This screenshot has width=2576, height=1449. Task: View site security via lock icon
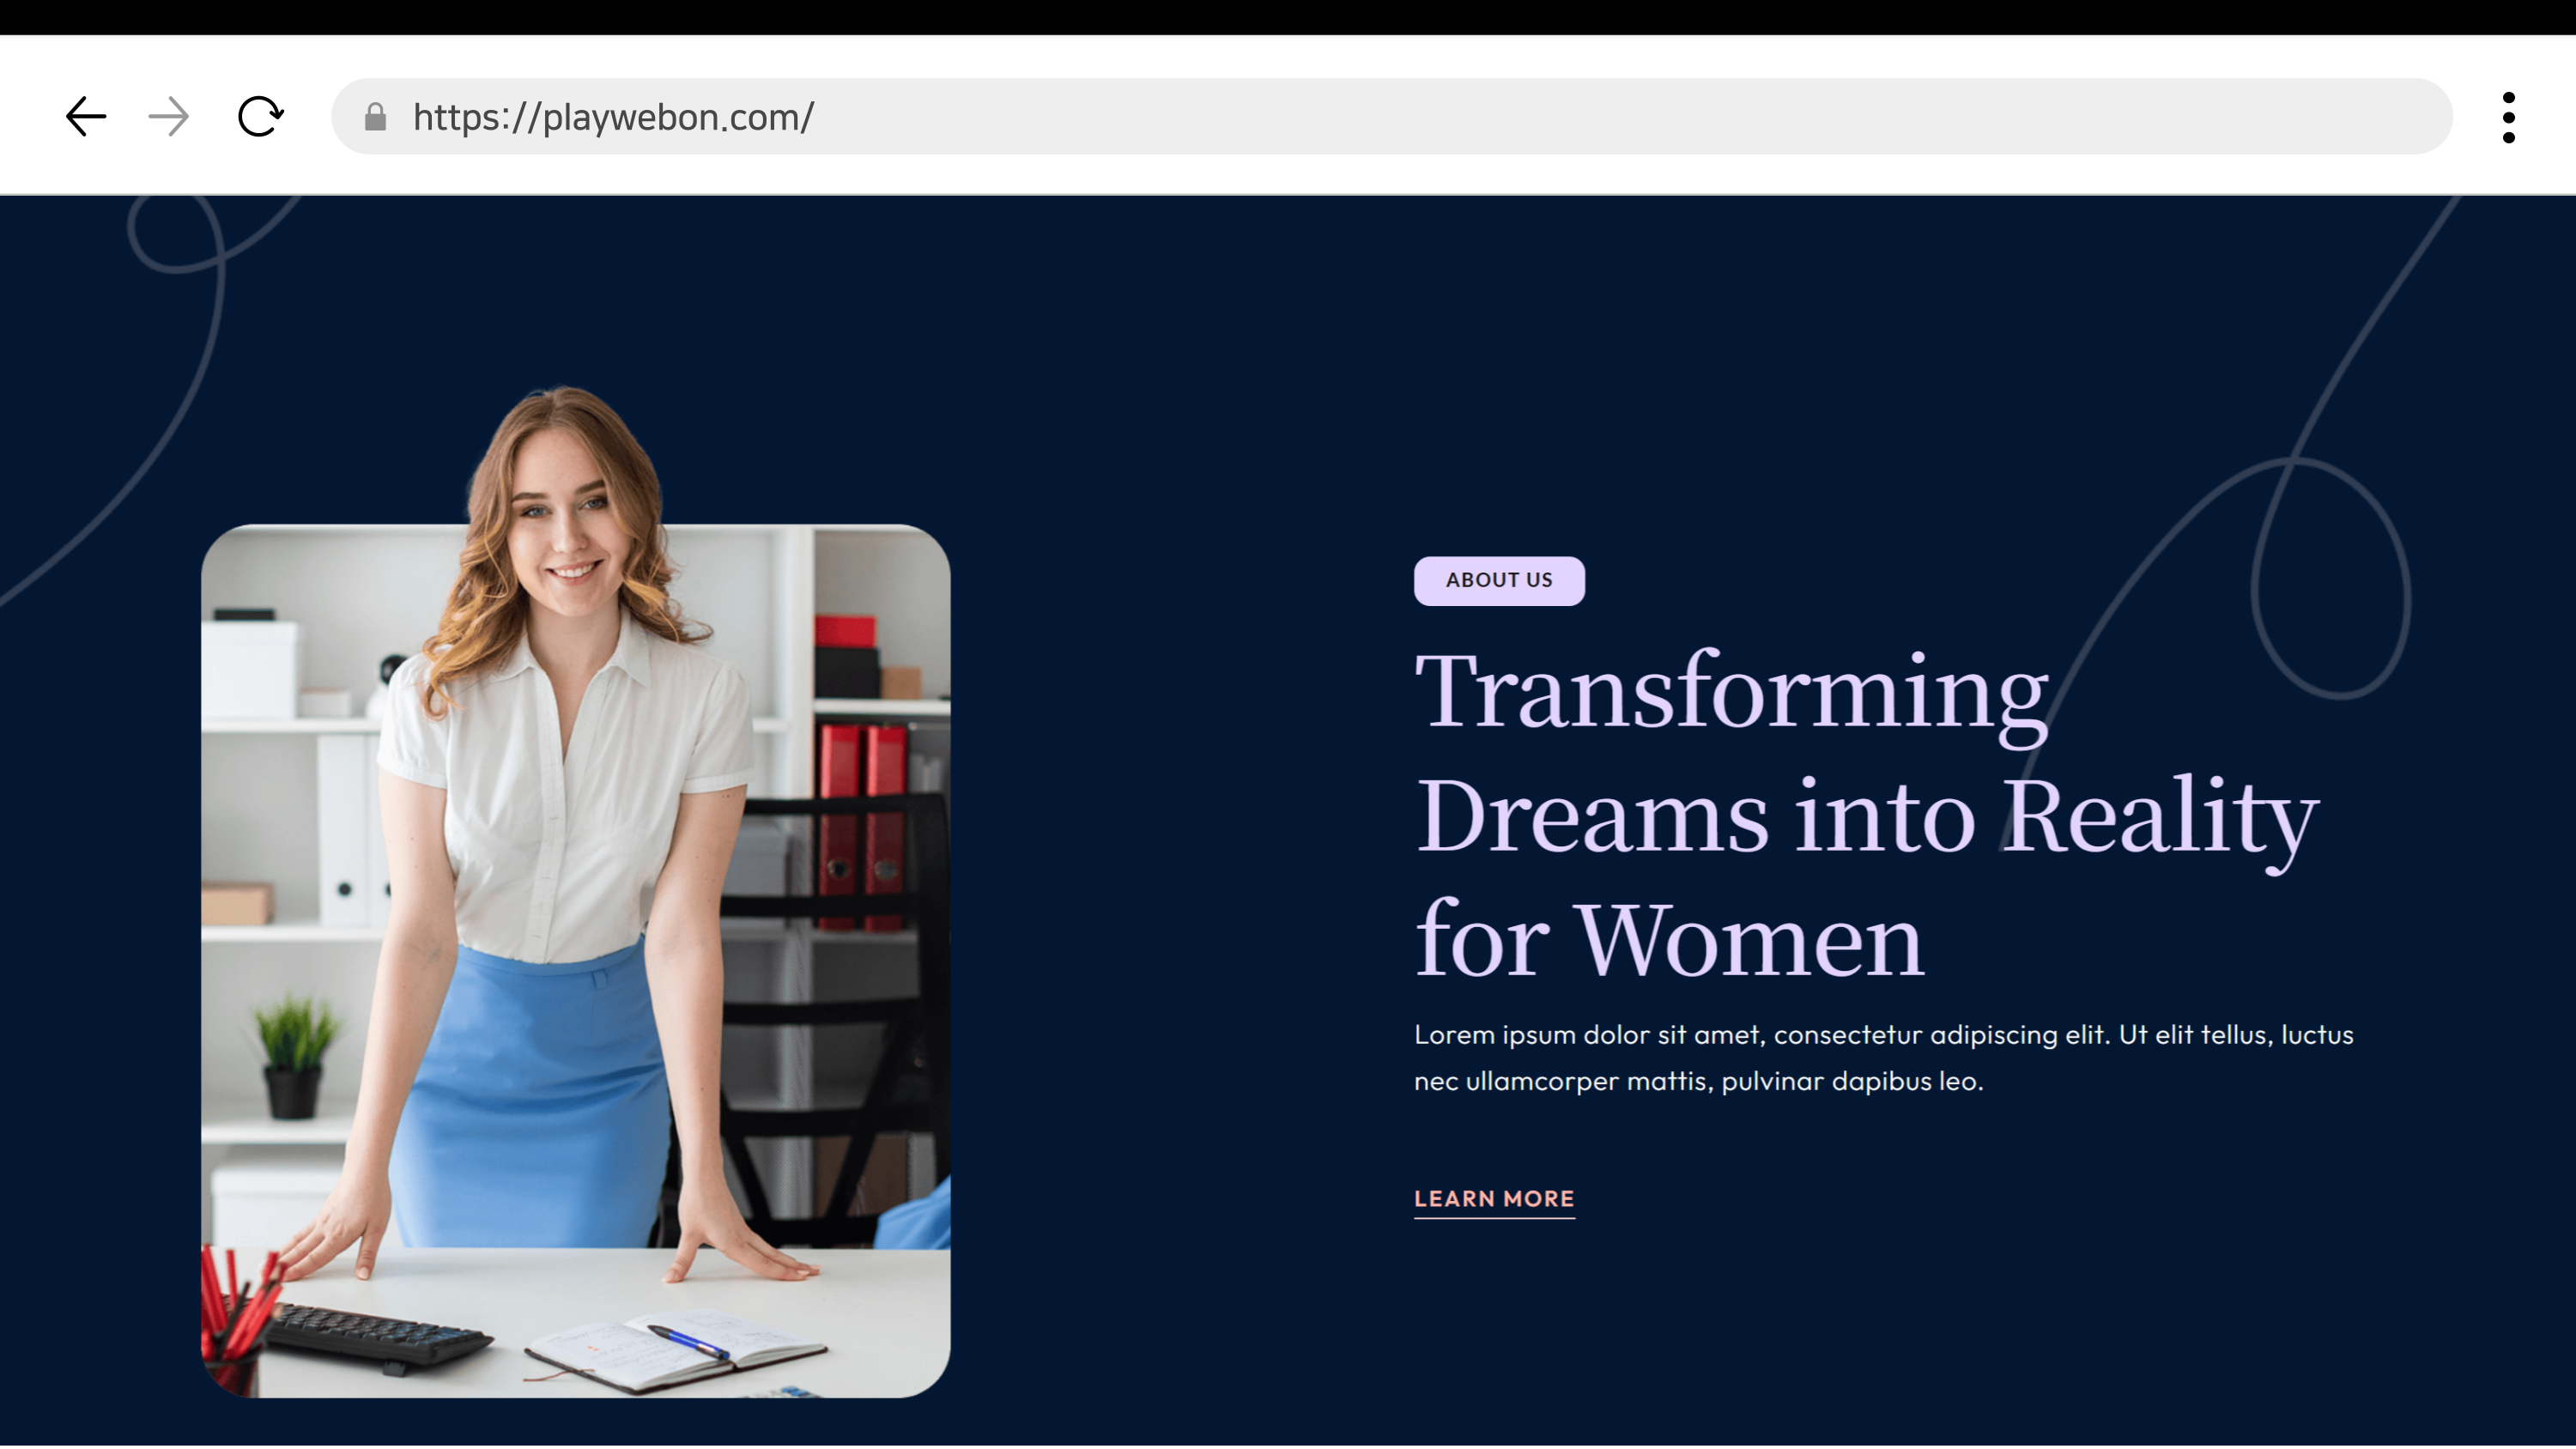[375, 117]
